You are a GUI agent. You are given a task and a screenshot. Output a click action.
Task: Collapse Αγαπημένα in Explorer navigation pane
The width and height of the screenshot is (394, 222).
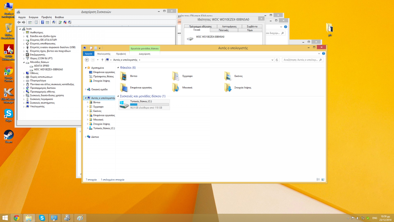tap(85, 67)
